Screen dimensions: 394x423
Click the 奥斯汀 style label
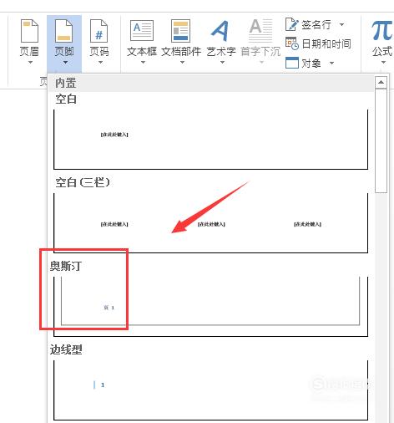66,266
